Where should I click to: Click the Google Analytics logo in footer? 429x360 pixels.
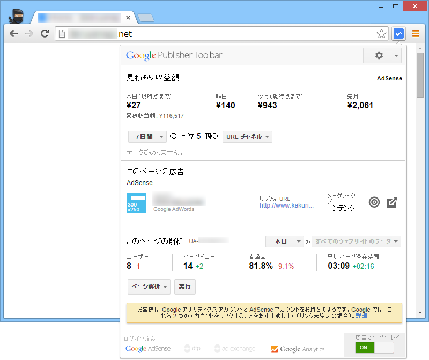pos(298,348)
